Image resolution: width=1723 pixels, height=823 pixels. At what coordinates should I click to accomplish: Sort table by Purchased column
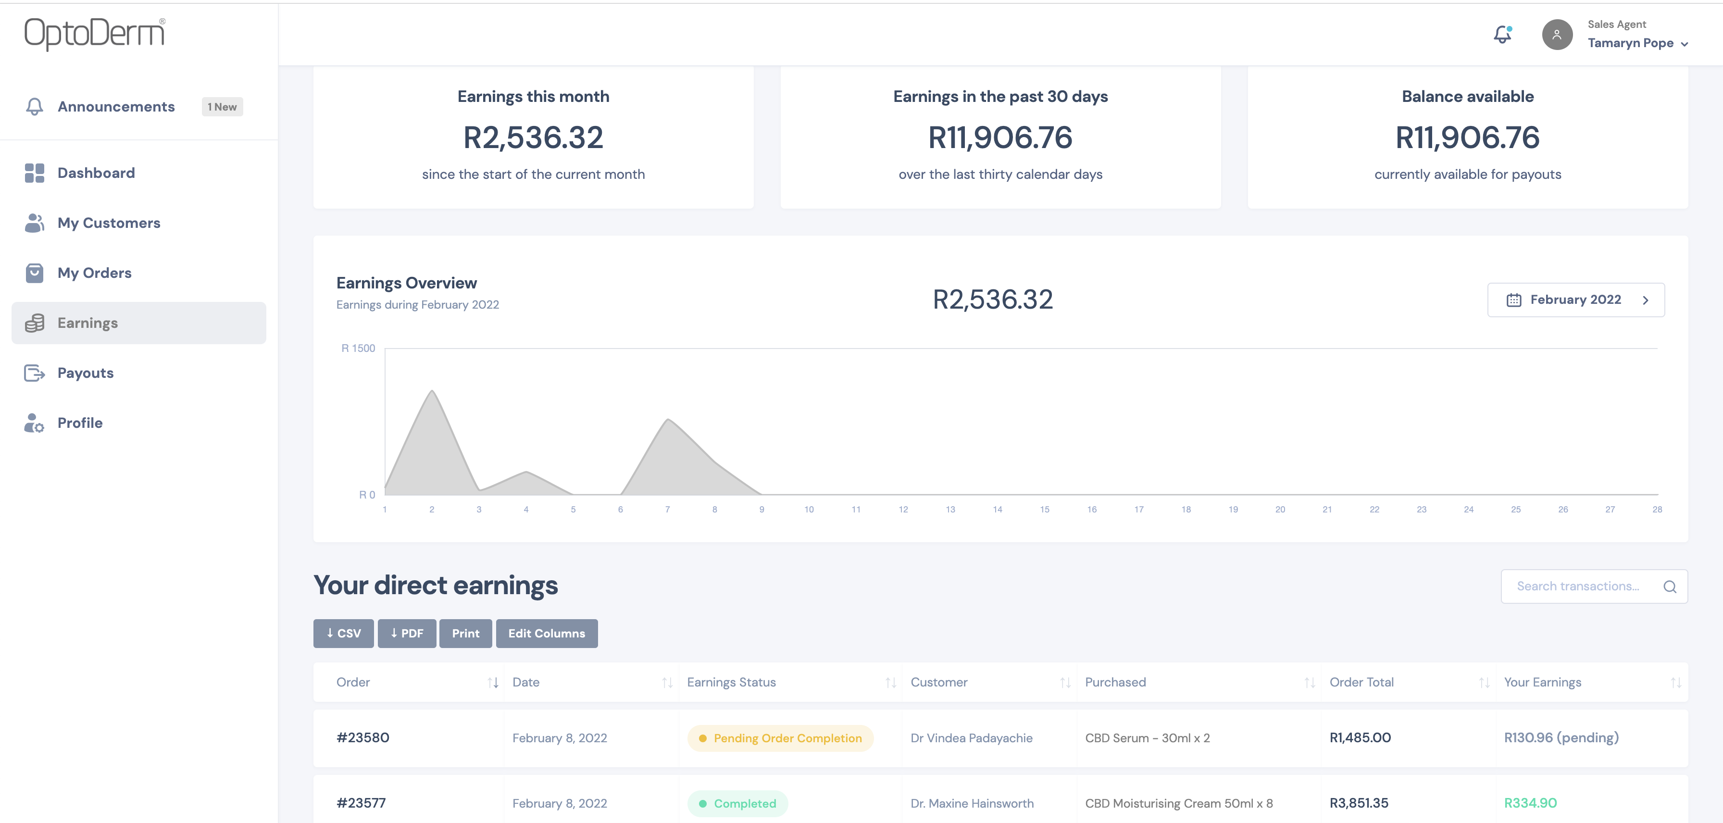click(x=1199, y=683)
